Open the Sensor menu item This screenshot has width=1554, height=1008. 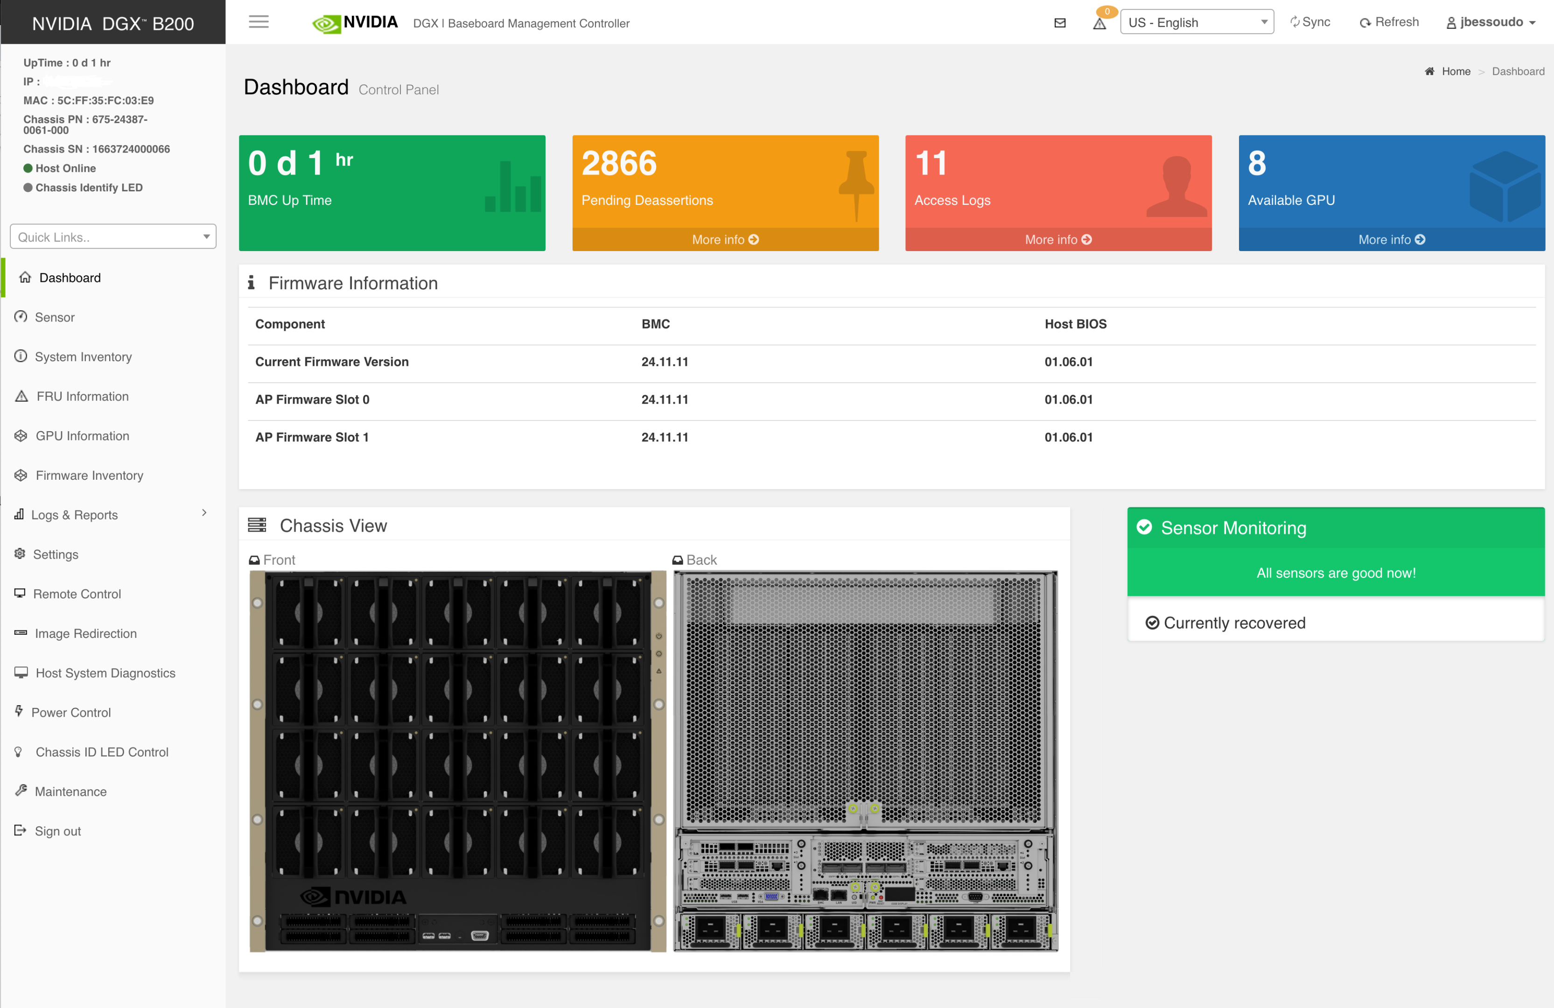pyautogui.click(x=55, y=317)
